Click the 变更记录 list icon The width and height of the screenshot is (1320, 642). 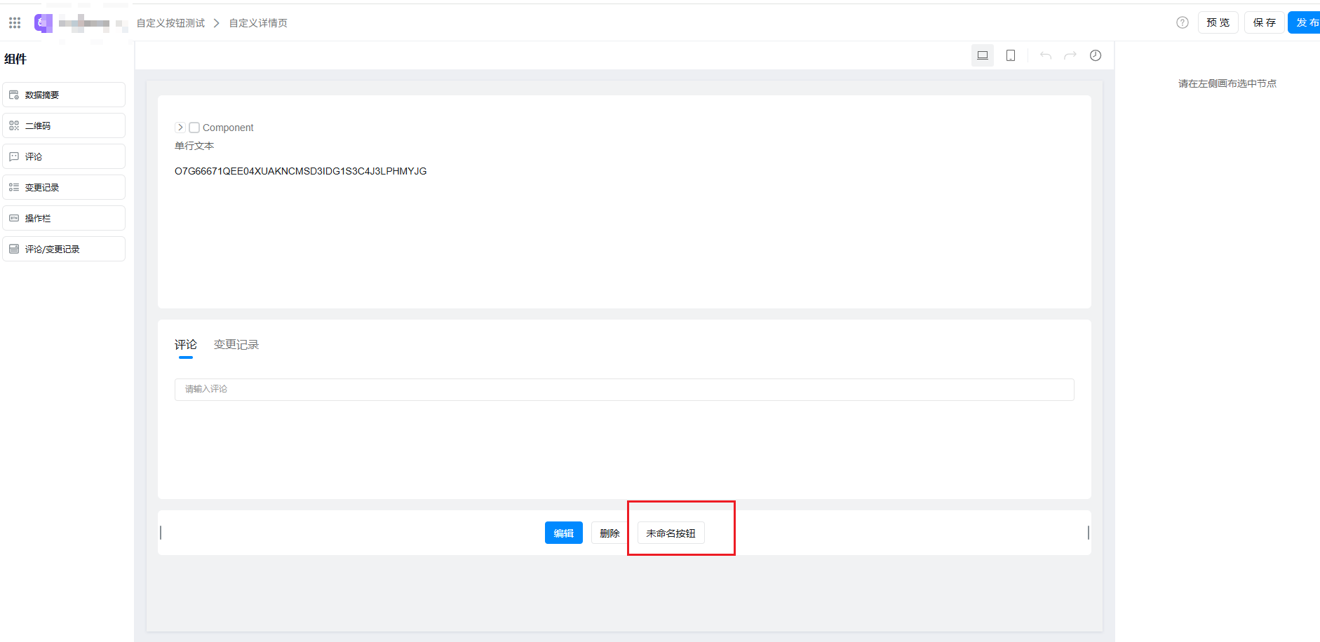click(14, 187)
